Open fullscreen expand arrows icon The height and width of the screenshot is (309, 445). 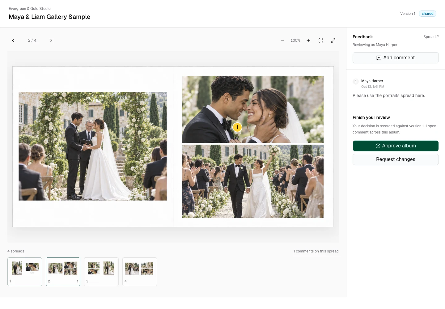[333, 40]
